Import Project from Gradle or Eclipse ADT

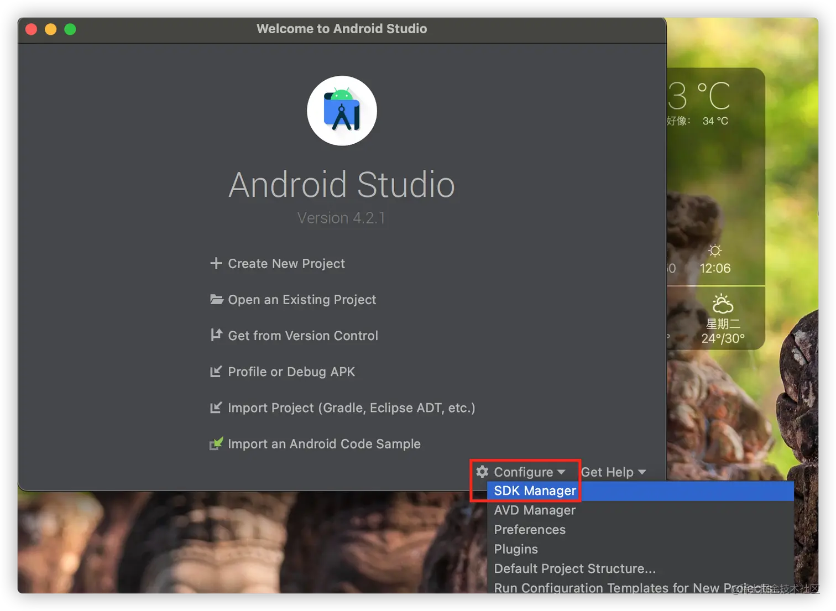352,408
